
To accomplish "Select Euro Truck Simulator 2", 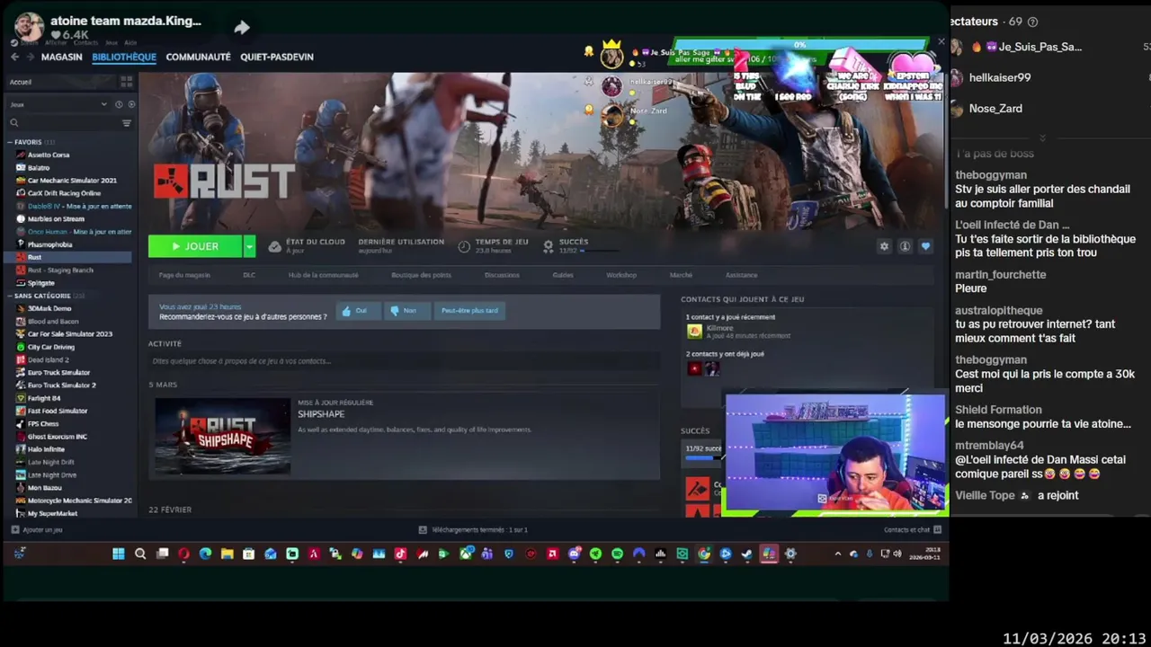I will point(61,385).
